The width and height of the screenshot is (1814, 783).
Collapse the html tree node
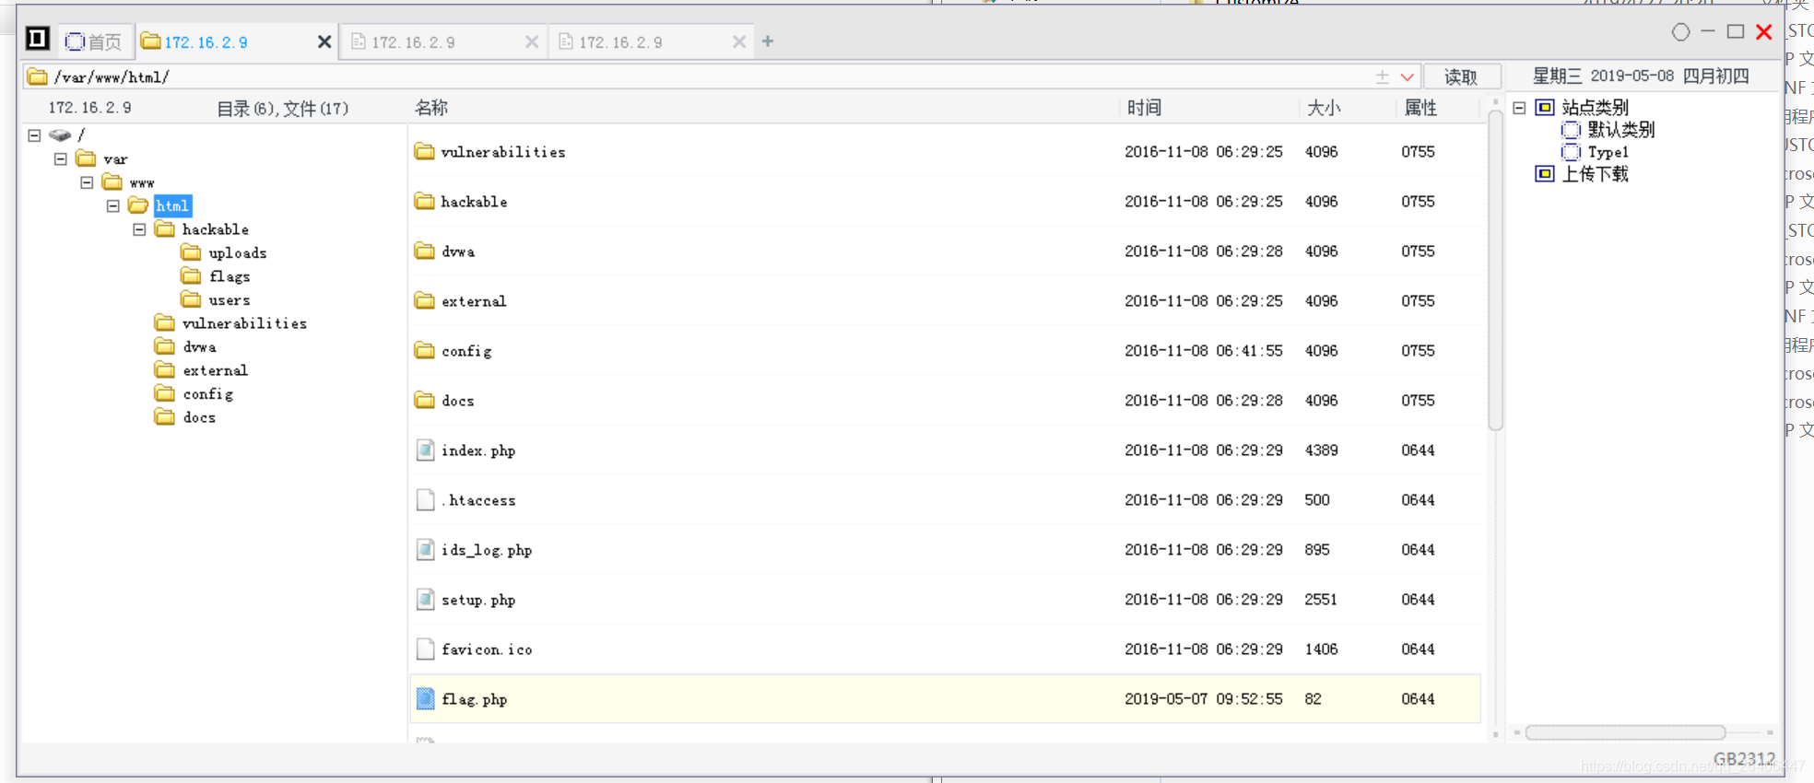(x=113, y=206)
